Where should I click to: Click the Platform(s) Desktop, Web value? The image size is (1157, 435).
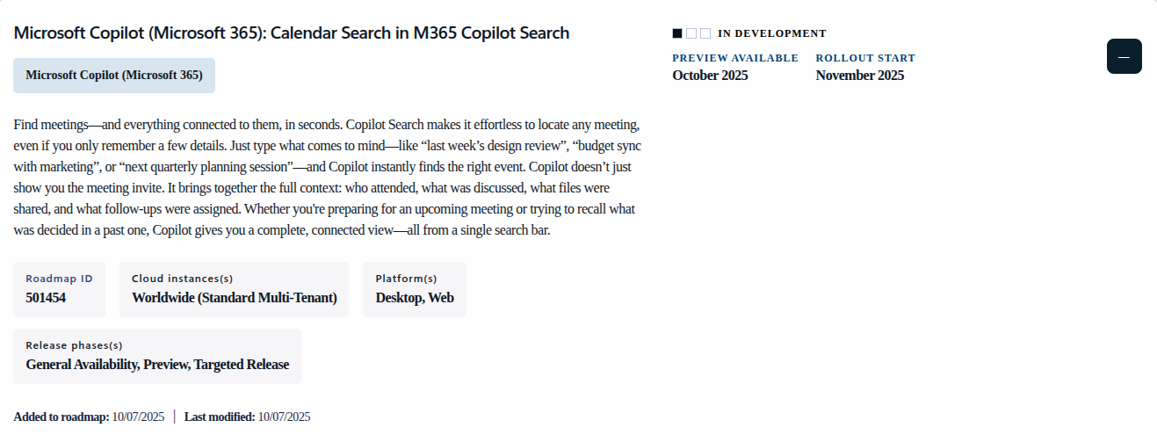click(415, 298)
